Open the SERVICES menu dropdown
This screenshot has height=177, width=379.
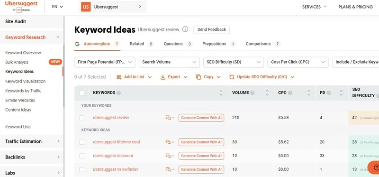[x=315, y=7]
